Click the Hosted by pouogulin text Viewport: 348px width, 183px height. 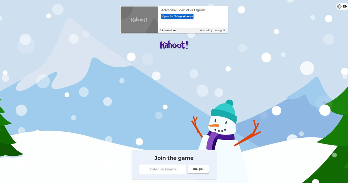pyautogui.click(x=213, y=30)
